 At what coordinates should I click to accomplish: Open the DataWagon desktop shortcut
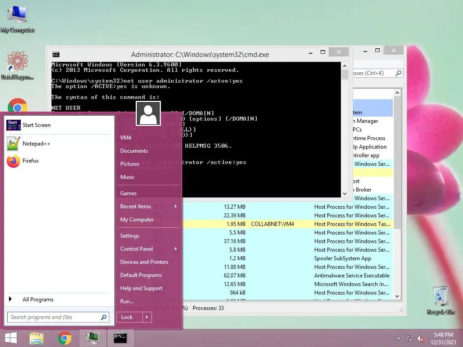pos(18,66)
